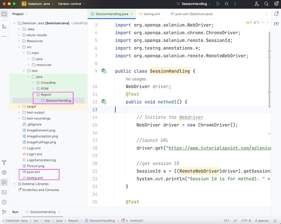Toggle the Structure tool window icon
The image size is (281, 224).
click(4, 27)
